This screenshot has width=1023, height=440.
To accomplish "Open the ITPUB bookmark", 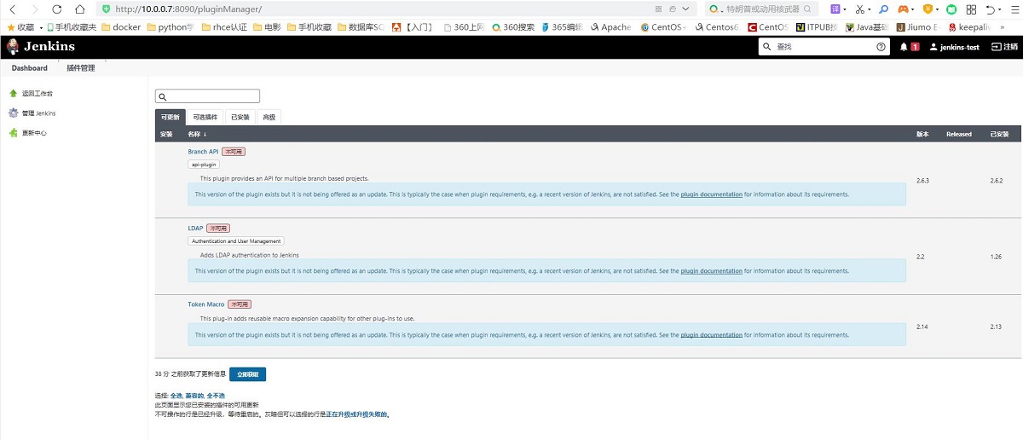I will coord(817,27).
